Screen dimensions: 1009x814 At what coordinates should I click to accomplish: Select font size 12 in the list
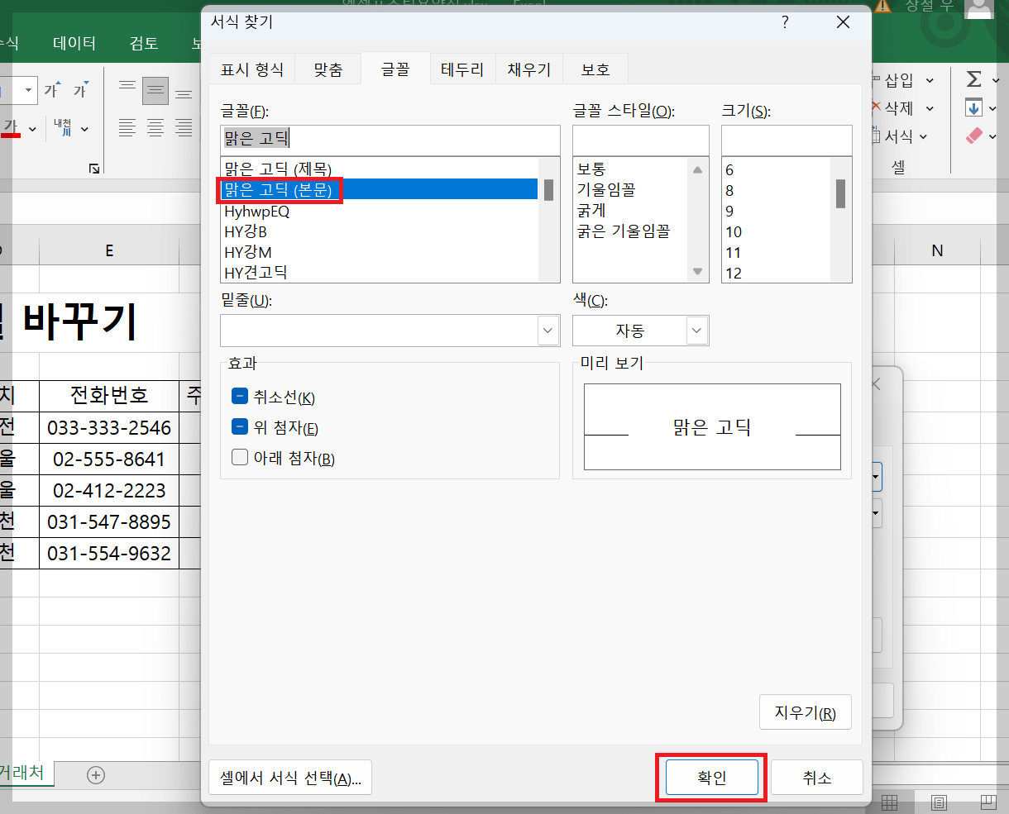coord(734,273)
